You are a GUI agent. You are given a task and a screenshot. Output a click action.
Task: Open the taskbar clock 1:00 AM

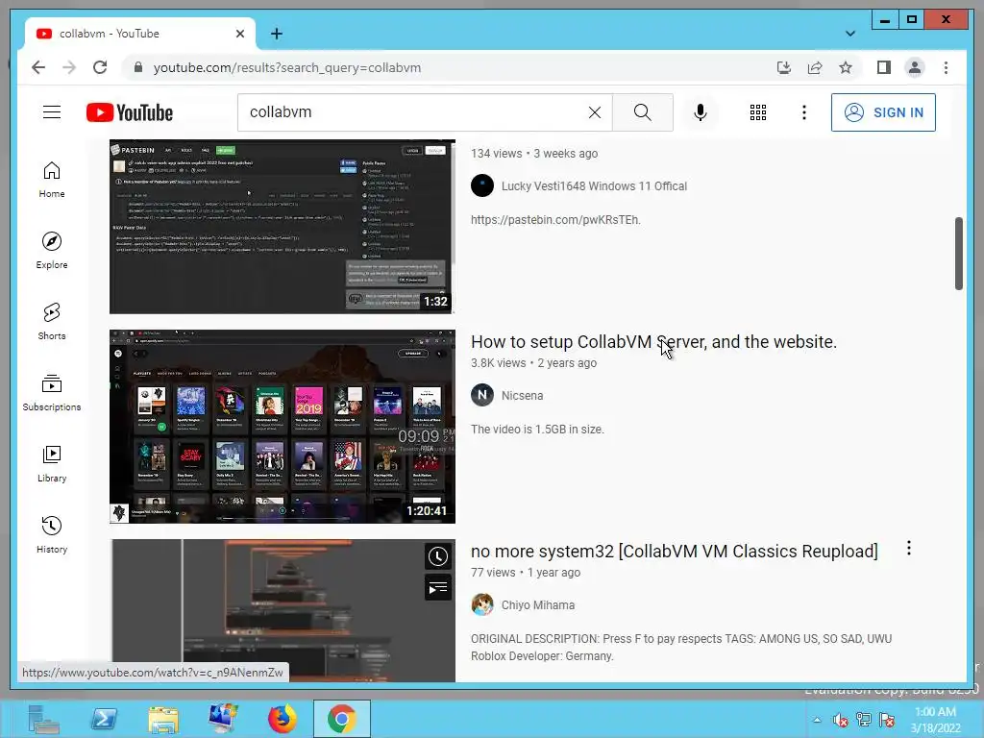point(935,720)
